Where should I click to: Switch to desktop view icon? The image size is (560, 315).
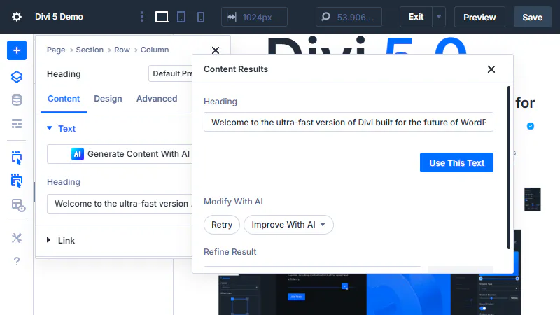click(x=162, y=17)
